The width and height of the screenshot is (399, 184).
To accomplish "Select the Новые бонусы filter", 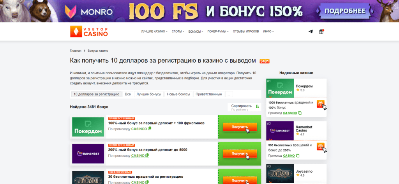I will coord(178,94).
